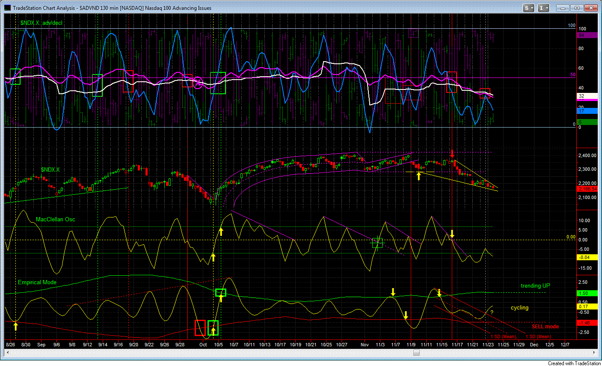Click the '10.00' oscillator axis label
The image size is (602, 366).
[584, 220]
